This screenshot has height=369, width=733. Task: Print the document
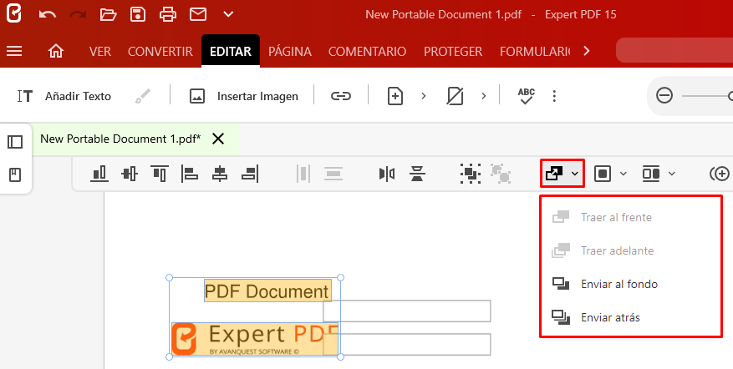tap(168, 14)
